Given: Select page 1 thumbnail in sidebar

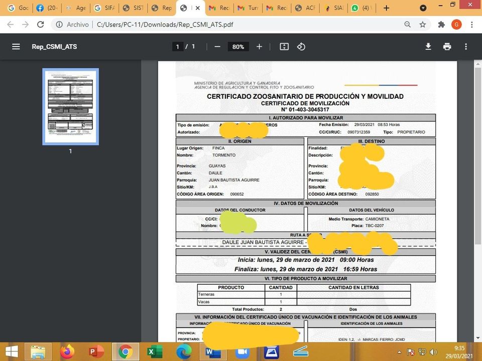Looking at the screenshot, I should (x=70, y=106).
